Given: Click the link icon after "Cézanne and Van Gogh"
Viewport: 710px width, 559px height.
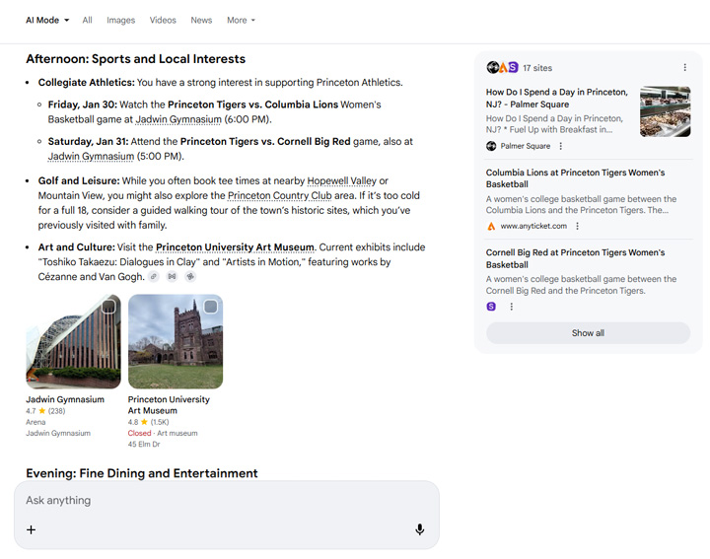Looking at the screenshot, I should click(154, 277).
